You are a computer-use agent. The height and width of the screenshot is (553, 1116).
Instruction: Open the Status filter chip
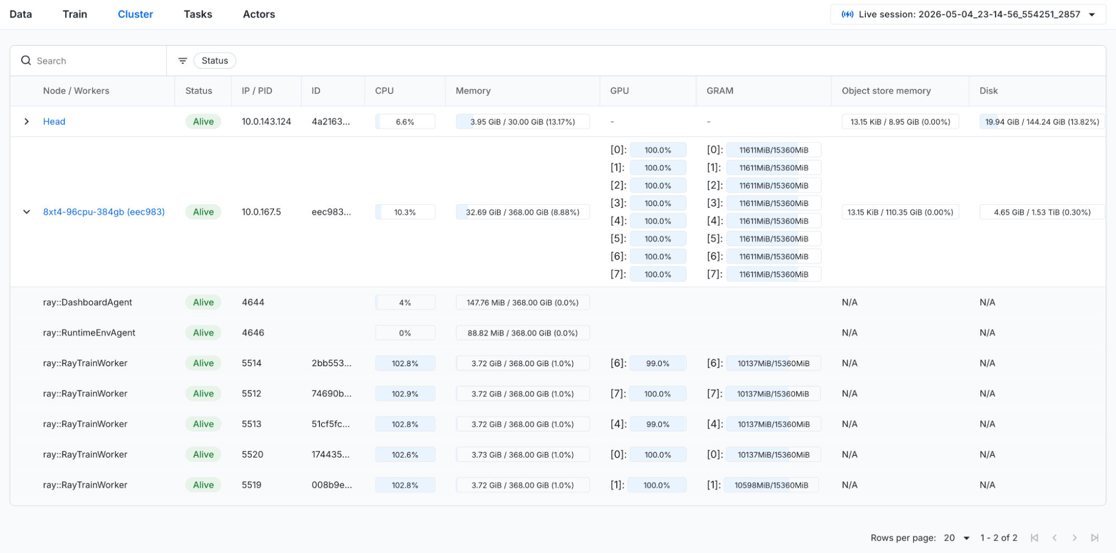(214, 61)
